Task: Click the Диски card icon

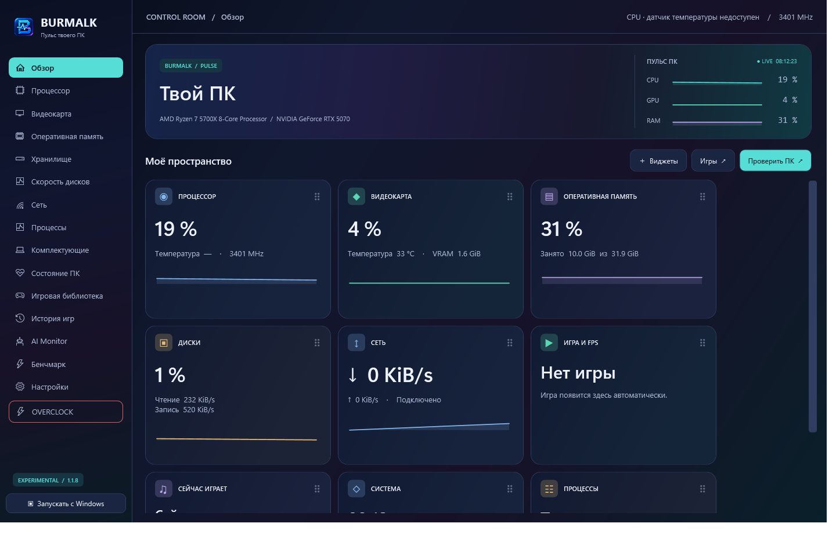Action: (164, 343)
